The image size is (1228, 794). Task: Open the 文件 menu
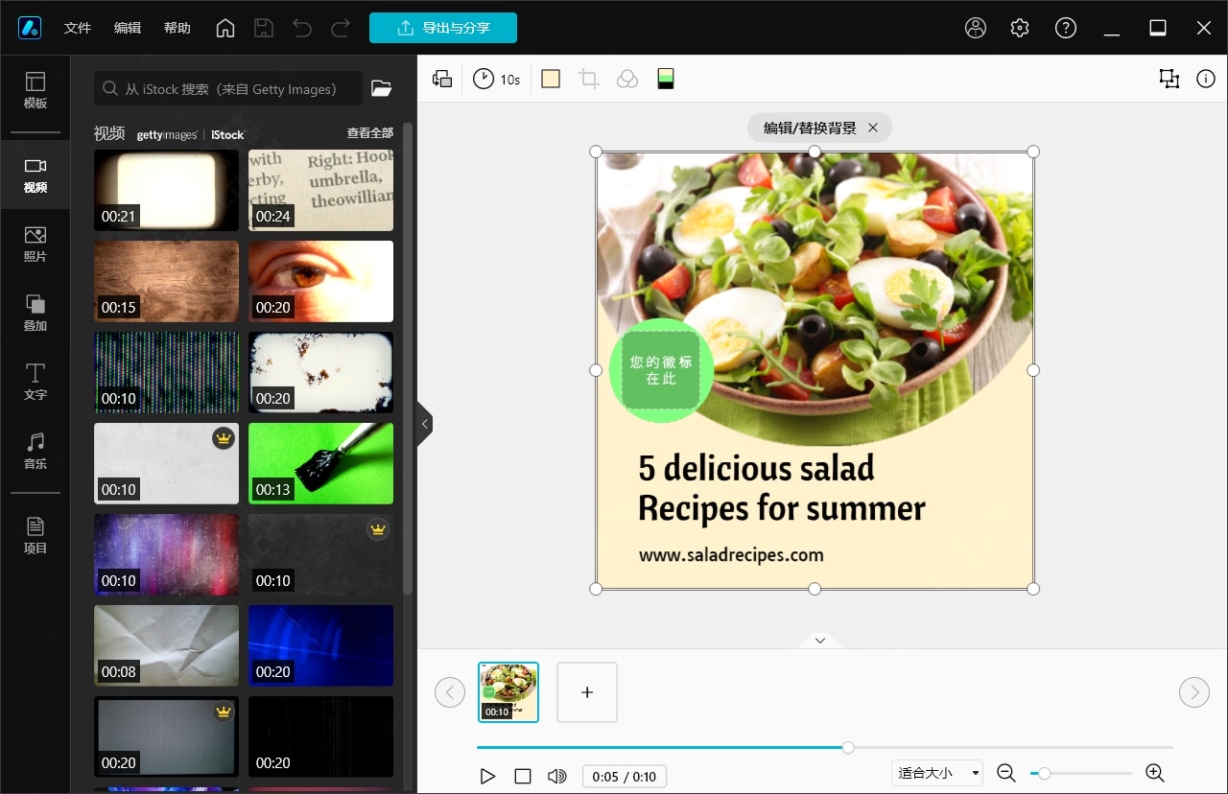(78, 28)
